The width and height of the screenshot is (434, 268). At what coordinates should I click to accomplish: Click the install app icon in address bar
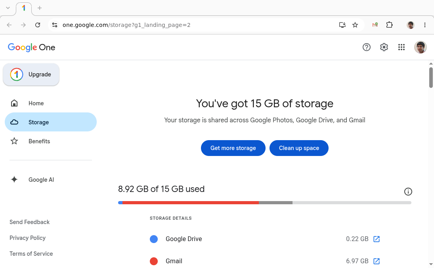[342, 25]
